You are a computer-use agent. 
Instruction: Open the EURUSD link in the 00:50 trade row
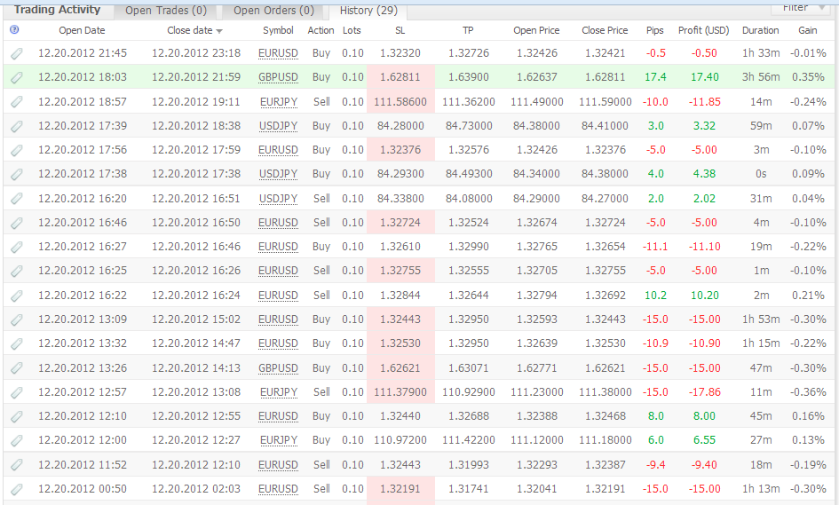[278, 489]
